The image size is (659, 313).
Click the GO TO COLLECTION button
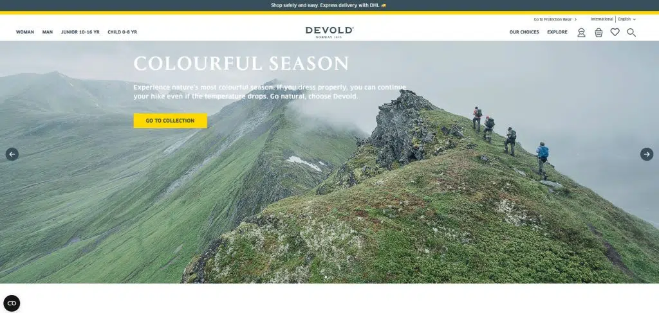coord(170,120)
